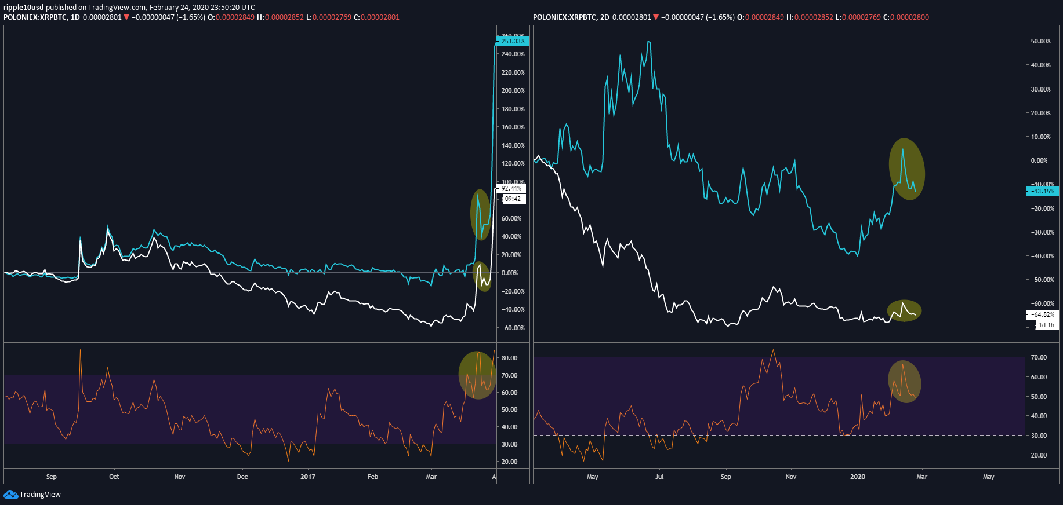Click the Feb time axis label
The image size is (1063, 505).
click(x=373, y=477)
